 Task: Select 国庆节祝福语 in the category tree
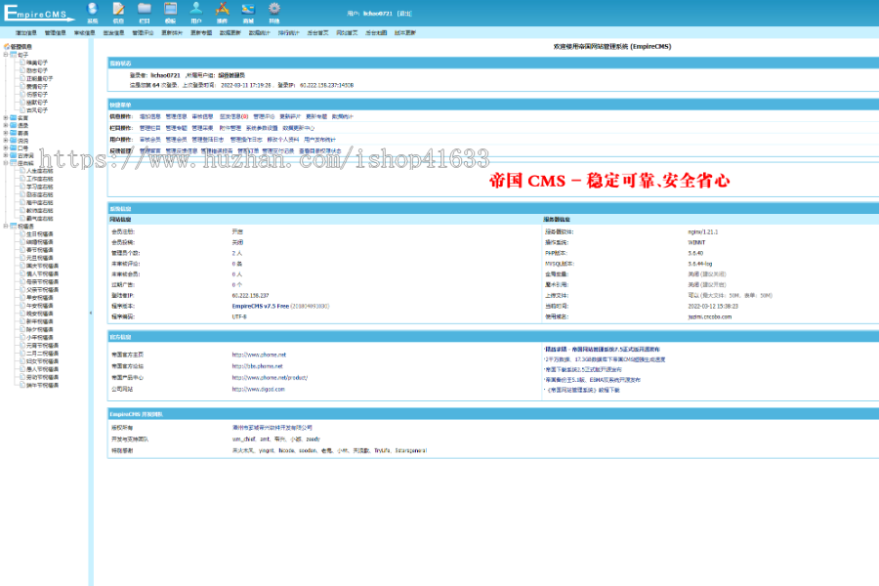[x=43, y=266]
